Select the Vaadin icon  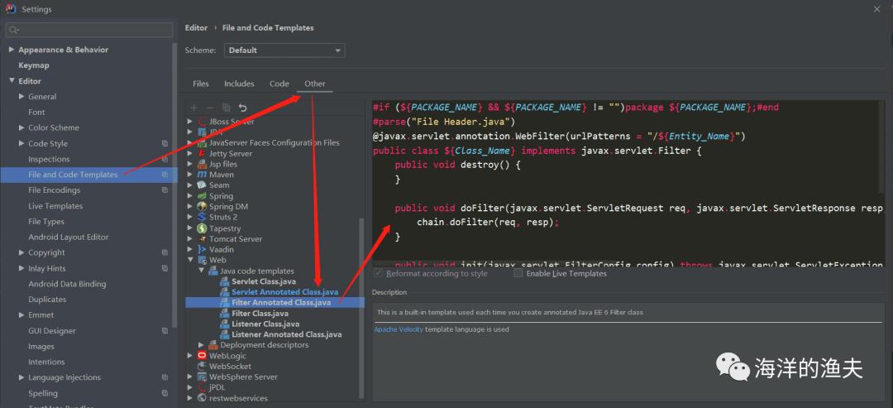(202, 250)
